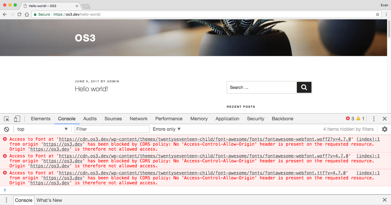Bookmark the page with the star icon

click(377, 14)
